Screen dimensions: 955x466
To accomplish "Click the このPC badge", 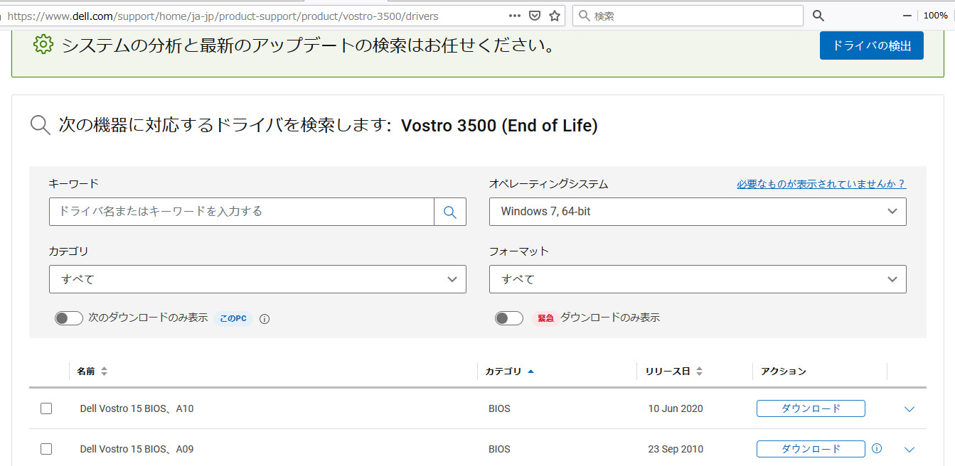I will click(x=233, y=318).
